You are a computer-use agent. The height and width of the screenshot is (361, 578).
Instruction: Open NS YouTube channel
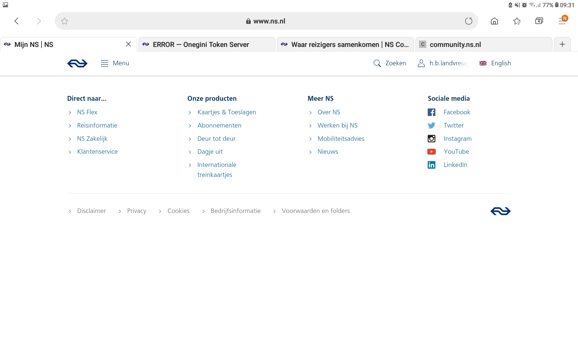tap(448, 152)
